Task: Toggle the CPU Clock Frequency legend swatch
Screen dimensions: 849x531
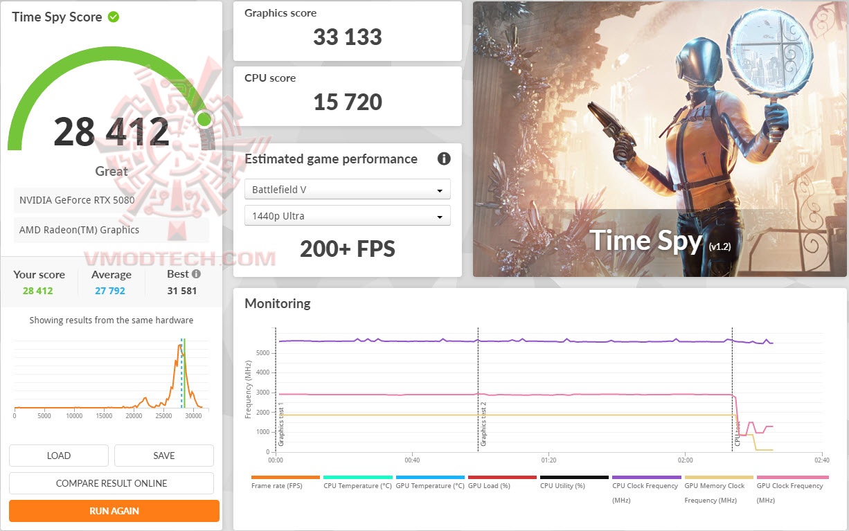Action: (x=647, y=477)
